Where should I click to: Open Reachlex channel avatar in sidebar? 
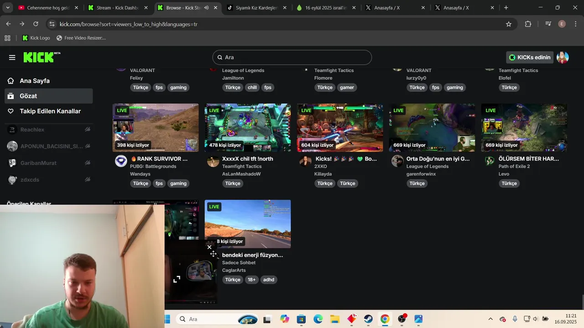[x=12, y=130]
